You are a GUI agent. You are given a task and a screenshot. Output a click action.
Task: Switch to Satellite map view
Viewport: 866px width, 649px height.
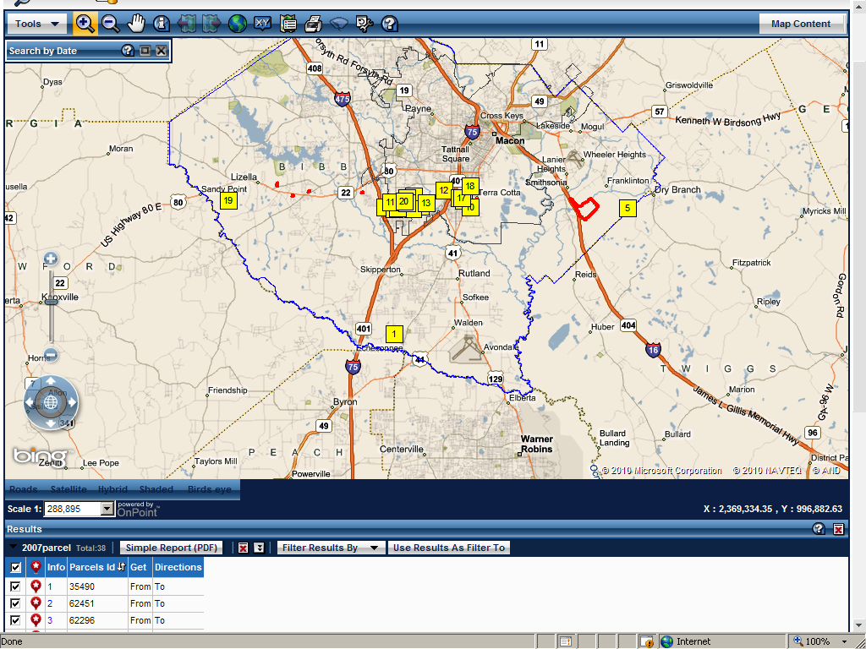[x=69, y=489]
